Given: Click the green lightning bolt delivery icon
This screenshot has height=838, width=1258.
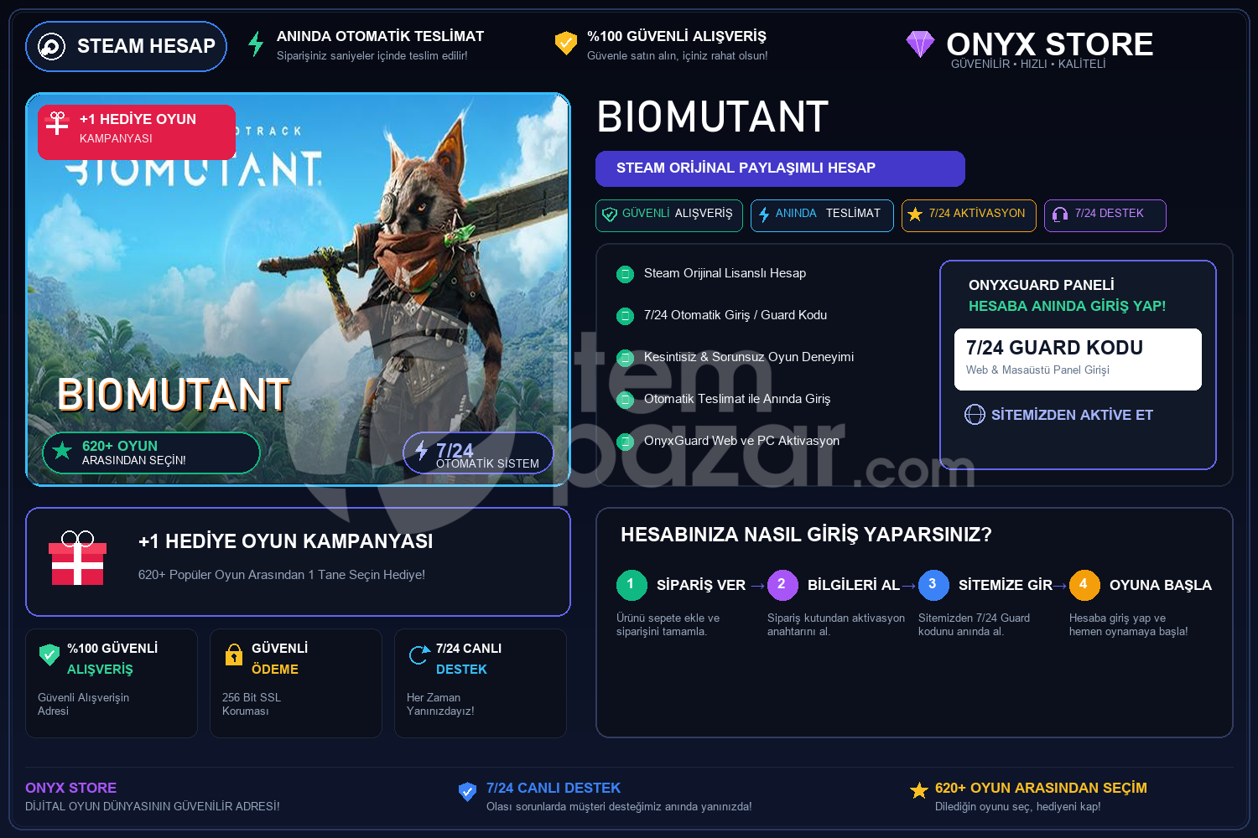Looking at the screenshot, I should coord(256,44).
